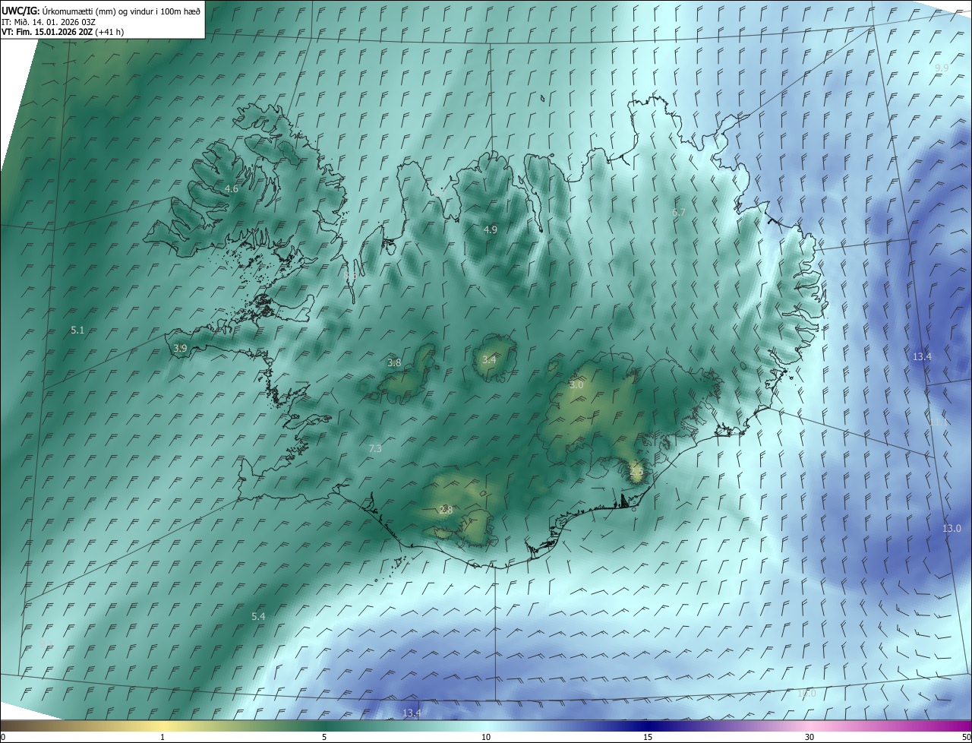This screenshot has width=972, height=743.
Task: Click the 5.1 value label on the map
Action: click(77, 330)
